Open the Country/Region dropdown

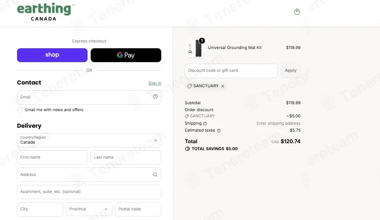[x=89, y=140]
